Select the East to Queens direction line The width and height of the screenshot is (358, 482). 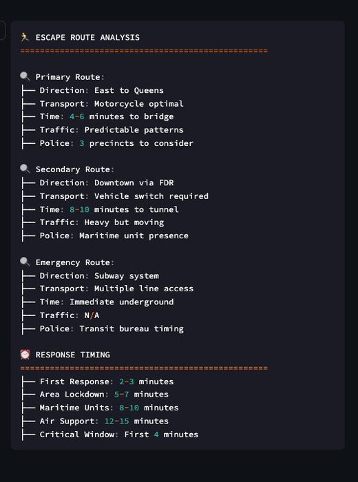point(102,90)
